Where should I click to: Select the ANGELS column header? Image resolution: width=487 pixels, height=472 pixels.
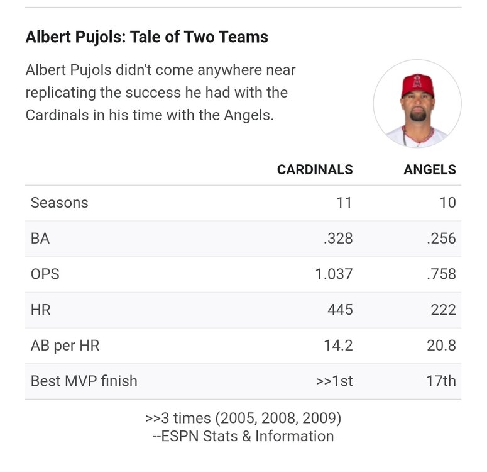pos(430,170)
